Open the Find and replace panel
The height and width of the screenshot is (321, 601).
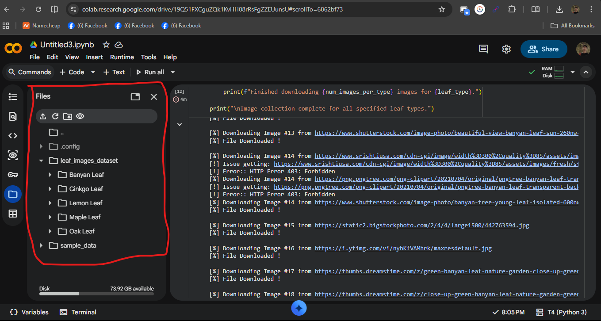tap(13, 116)
